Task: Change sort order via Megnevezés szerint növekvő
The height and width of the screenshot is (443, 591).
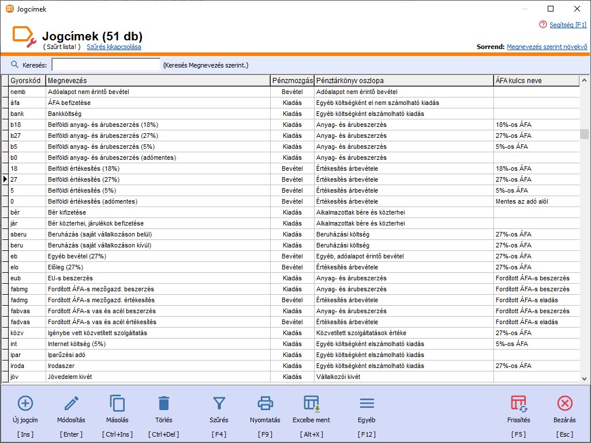Action: (x=547, y=47)
